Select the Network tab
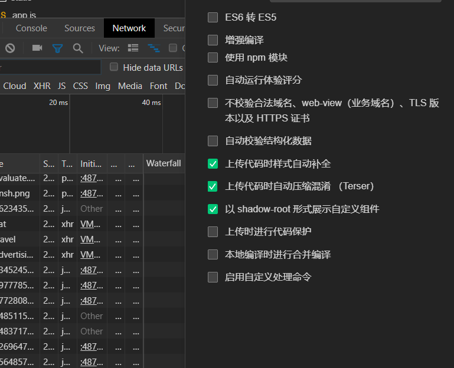This screenshot has height=368, width=454. click(x=129, y=28)
